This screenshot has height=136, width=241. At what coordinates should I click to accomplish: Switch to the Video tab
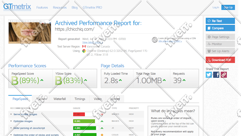(x=97, y=99)
